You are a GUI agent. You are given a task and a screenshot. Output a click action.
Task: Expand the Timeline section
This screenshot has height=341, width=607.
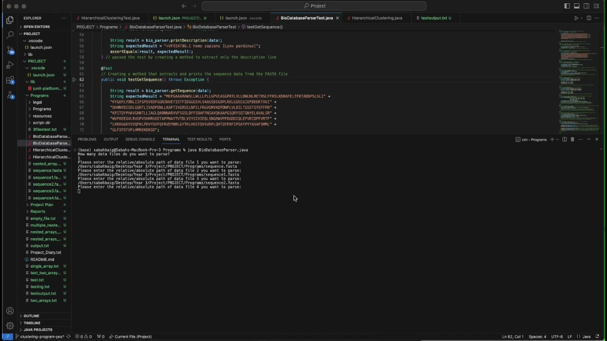click(x=32, y=323)
